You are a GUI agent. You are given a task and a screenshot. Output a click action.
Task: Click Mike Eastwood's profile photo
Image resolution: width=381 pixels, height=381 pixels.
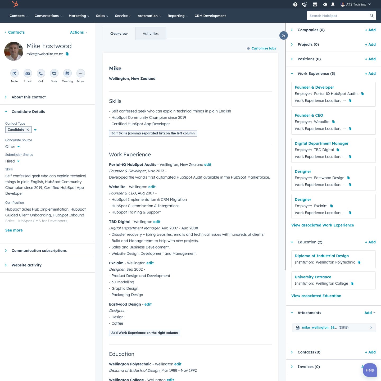(14, 51)
